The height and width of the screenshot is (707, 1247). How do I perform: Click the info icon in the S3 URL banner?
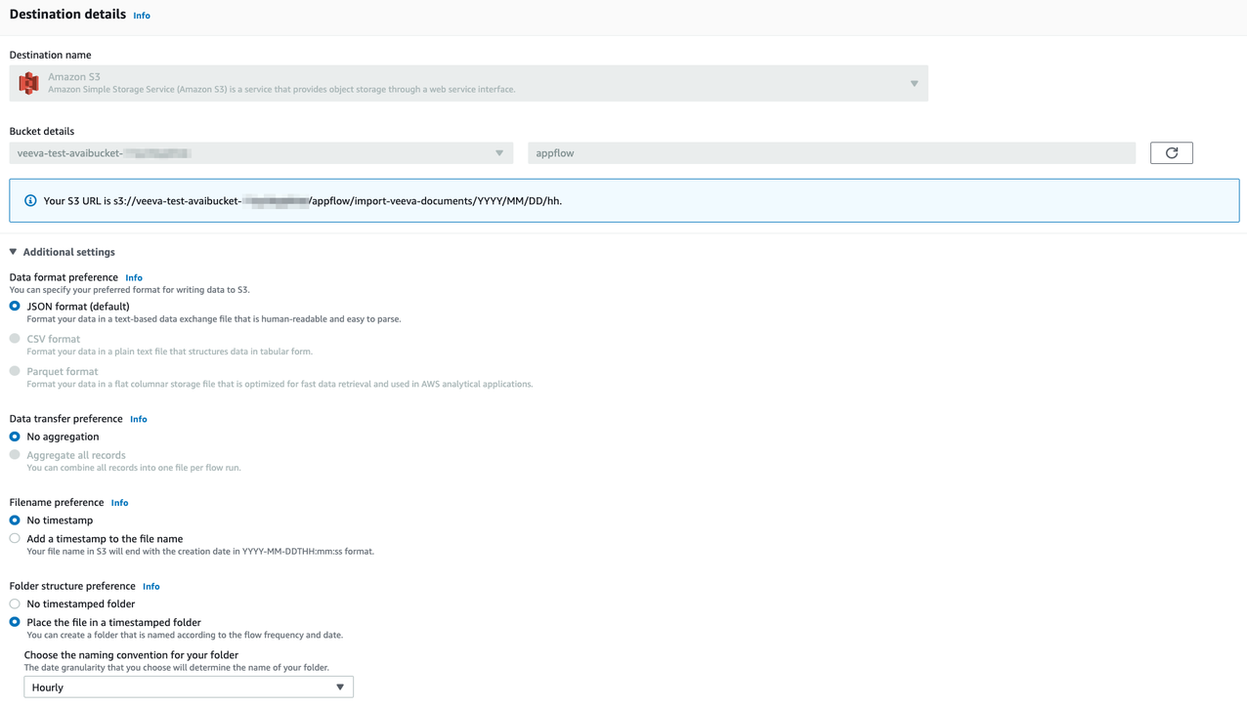(26, 199)
